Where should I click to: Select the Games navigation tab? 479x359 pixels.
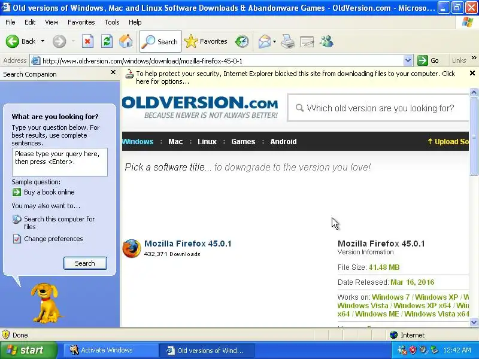point(243,142)
